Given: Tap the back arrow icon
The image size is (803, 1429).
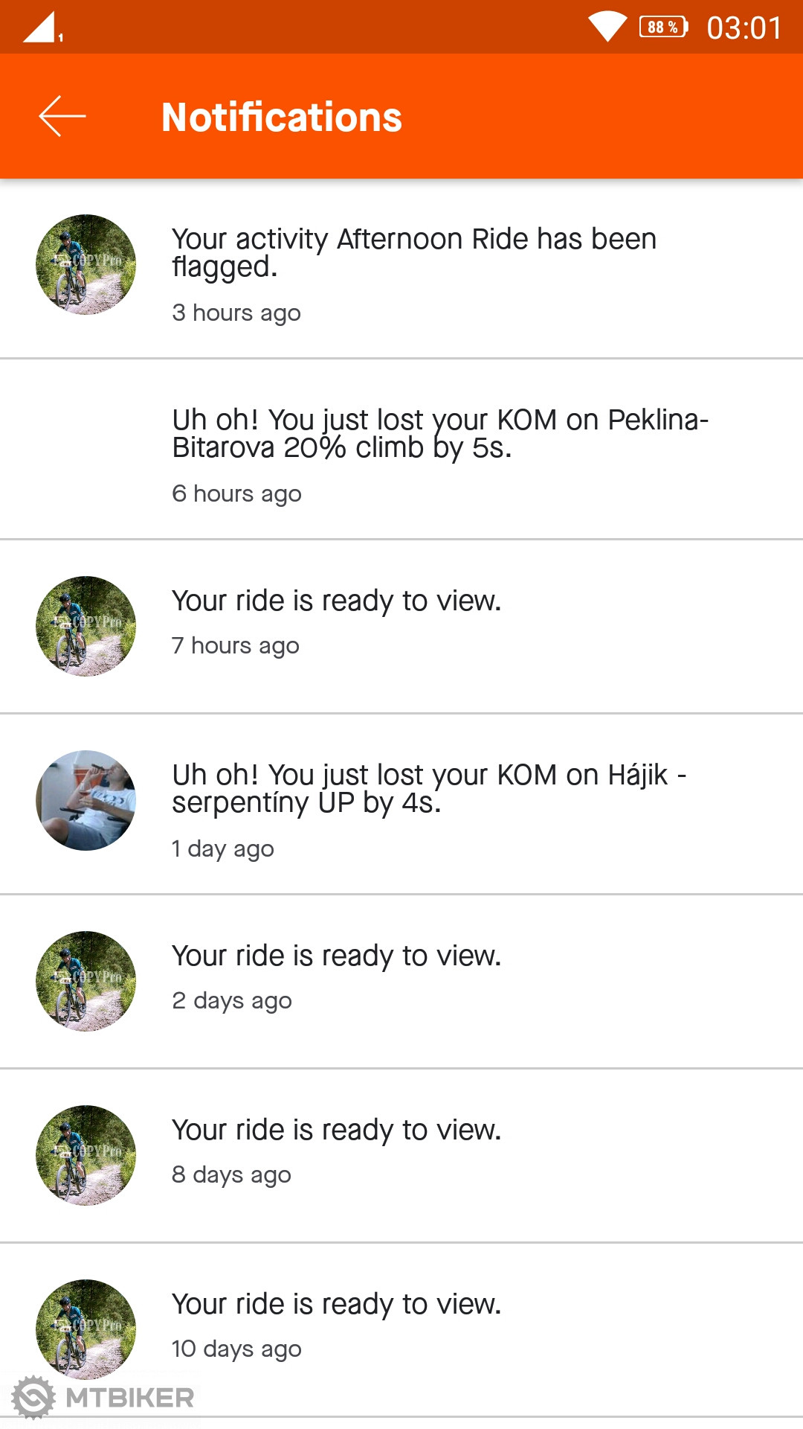Looking at the screenshot, I should pos(62,116).
